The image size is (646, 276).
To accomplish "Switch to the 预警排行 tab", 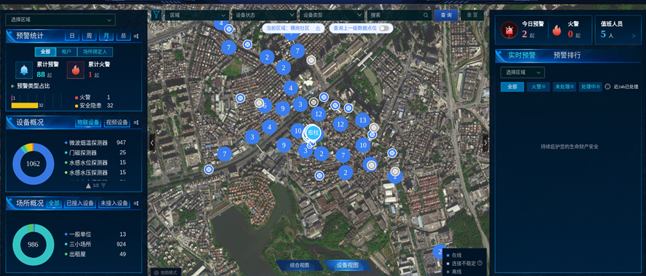I will pos(567,55).
